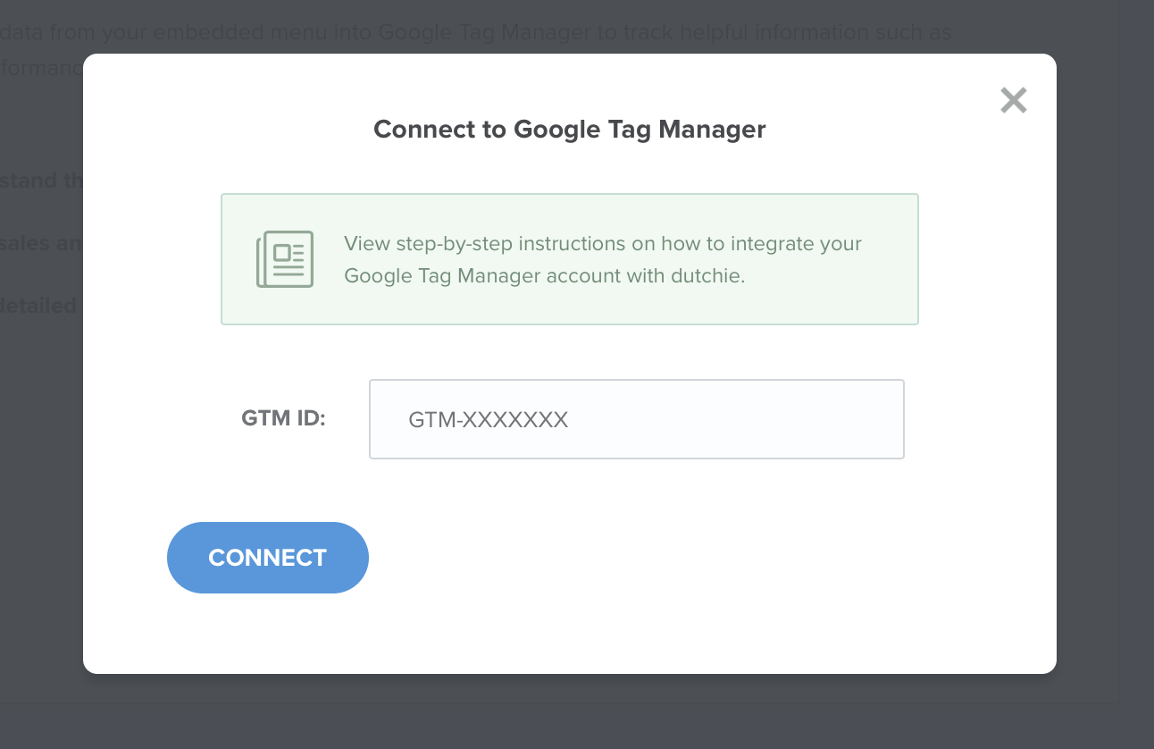Click empty white area right of CONNECT

(697, 558)
